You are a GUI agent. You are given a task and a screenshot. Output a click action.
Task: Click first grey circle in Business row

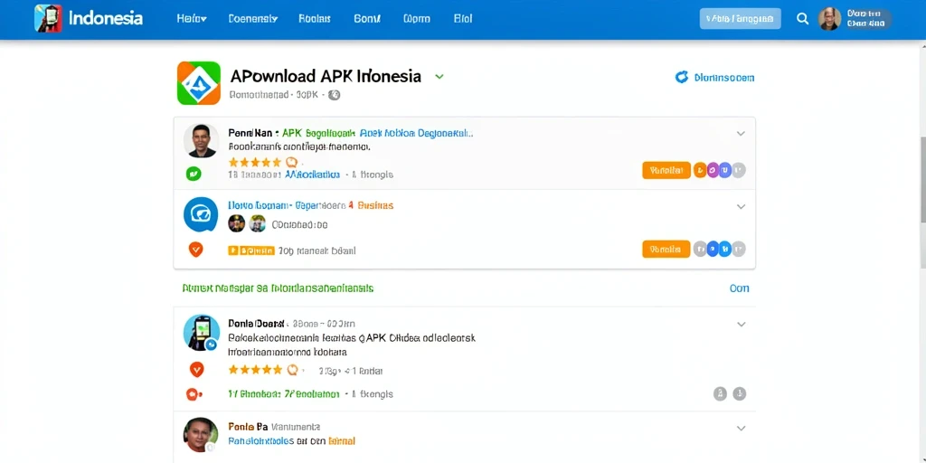(701, 249)
